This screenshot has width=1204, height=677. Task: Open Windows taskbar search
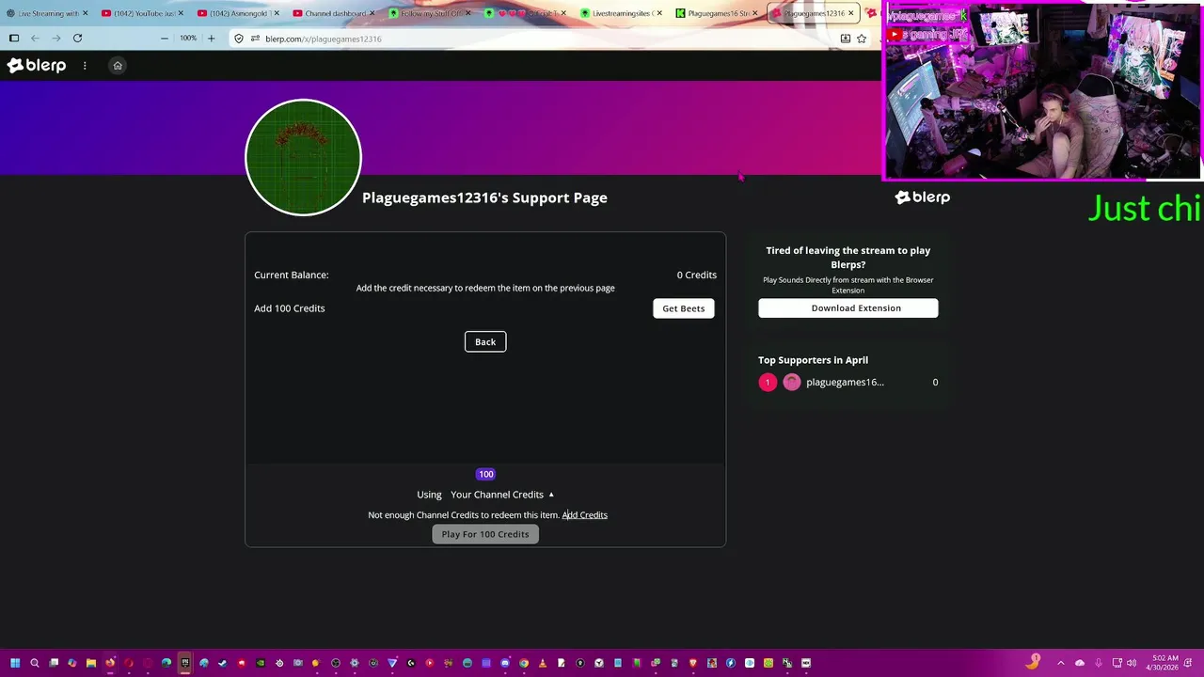35,663
